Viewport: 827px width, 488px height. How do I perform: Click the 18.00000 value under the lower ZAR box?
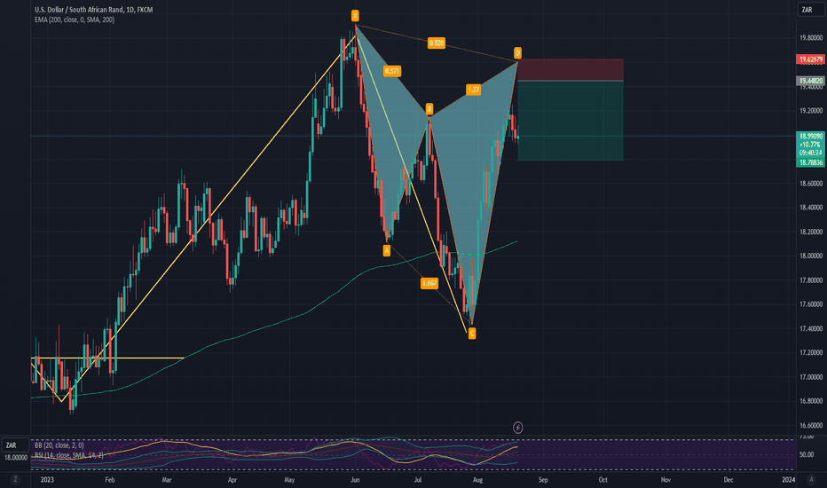pos(16,458)
